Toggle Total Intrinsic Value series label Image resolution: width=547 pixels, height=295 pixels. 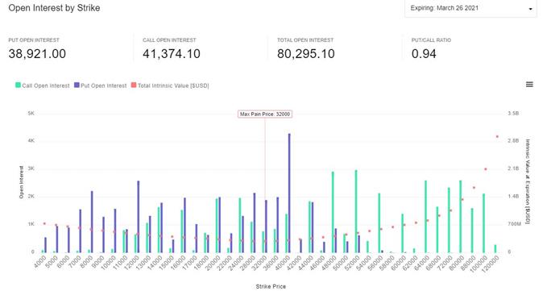click(x=173, y=85)
